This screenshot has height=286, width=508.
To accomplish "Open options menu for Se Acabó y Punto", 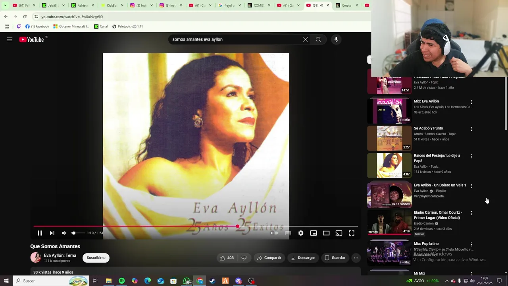I will (471, 129).
